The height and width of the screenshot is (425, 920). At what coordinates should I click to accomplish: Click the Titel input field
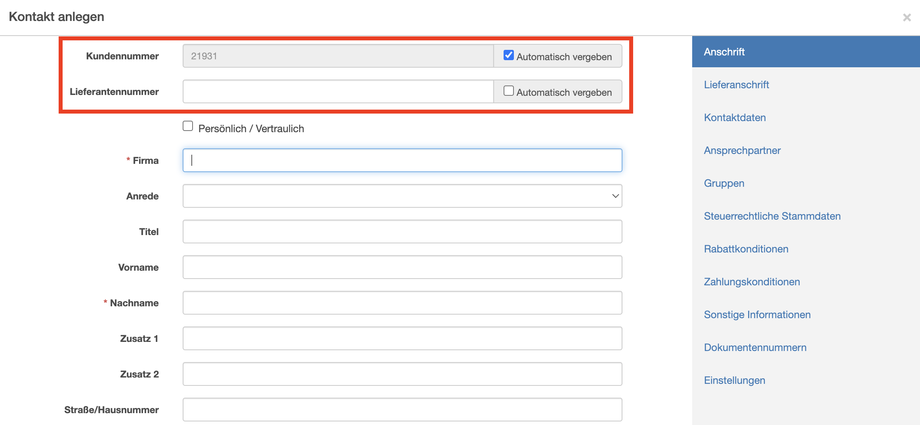point(402,231)
